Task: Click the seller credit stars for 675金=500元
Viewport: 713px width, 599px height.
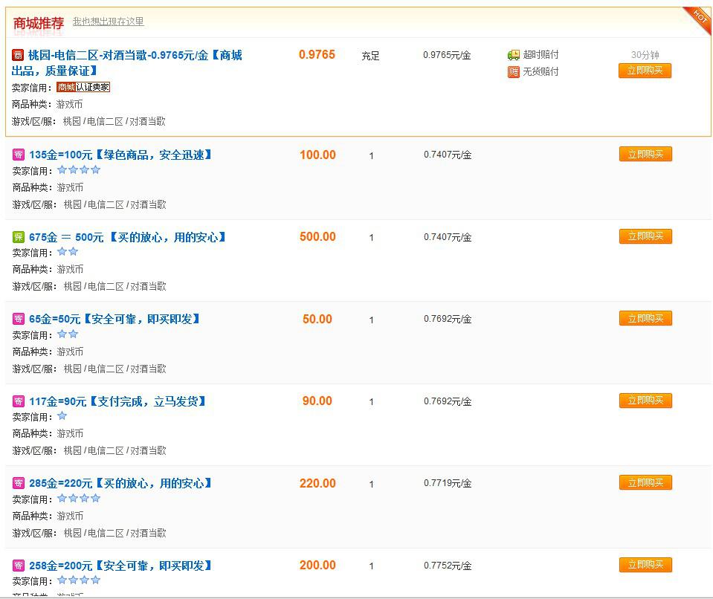Action: 68,252
